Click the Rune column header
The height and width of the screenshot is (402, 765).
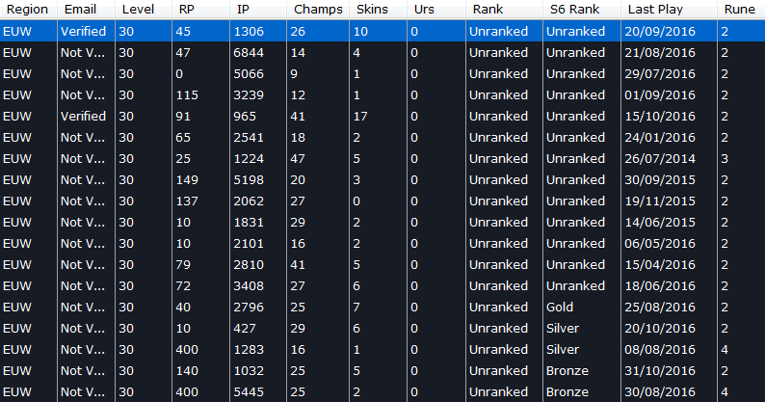coord(741,10)
